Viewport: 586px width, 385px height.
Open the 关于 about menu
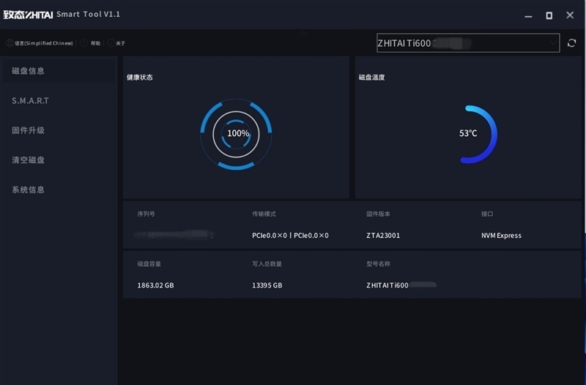coord(121,43)
